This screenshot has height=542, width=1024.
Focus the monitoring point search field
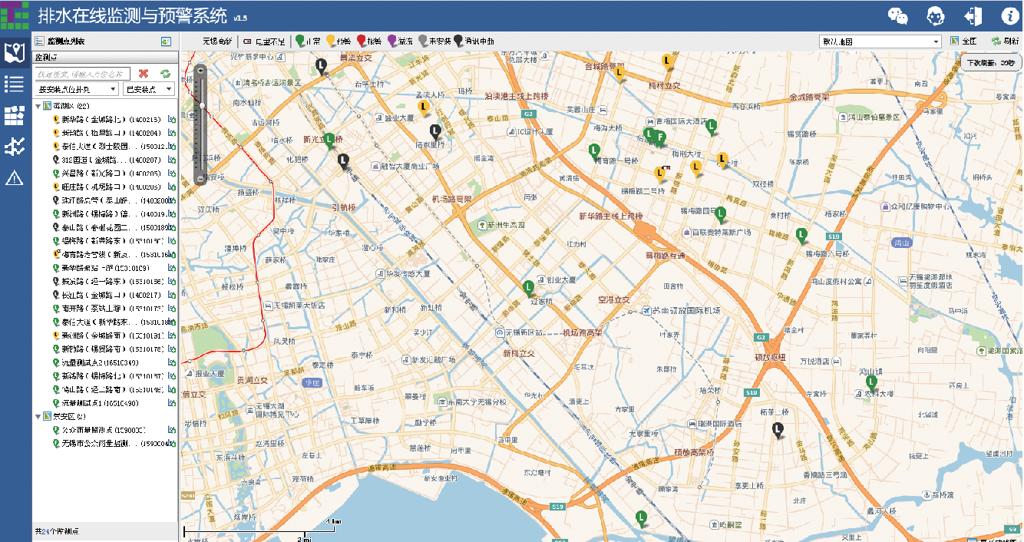84,74
